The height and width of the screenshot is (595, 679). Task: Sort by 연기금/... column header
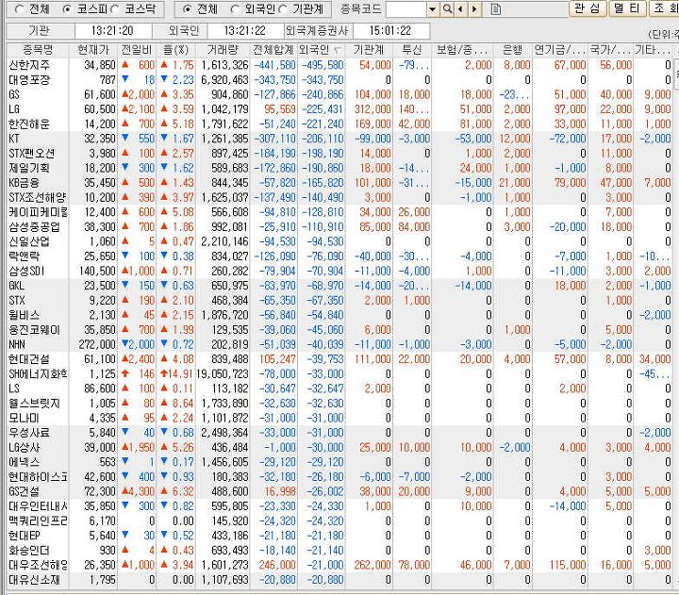(560, 50)
